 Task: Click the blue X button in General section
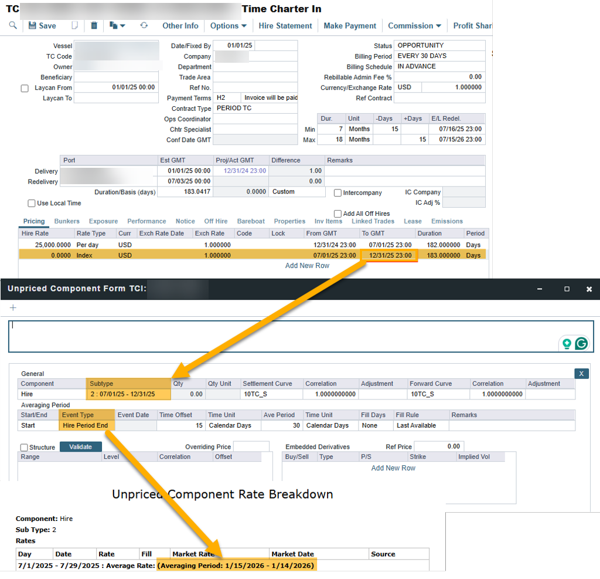581,374
